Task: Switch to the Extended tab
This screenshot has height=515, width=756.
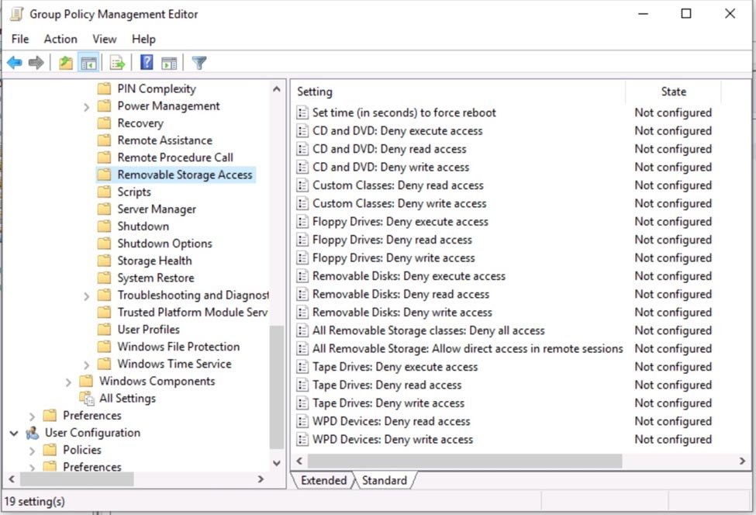Action: coord(323,480)
